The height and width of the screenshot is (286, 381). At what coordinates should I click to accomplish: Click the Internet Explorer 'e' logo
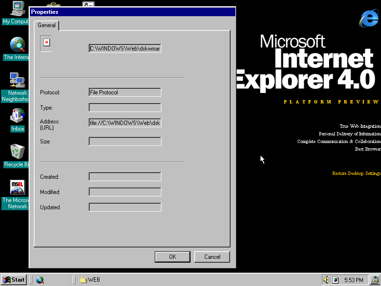(x=369, y=18)
